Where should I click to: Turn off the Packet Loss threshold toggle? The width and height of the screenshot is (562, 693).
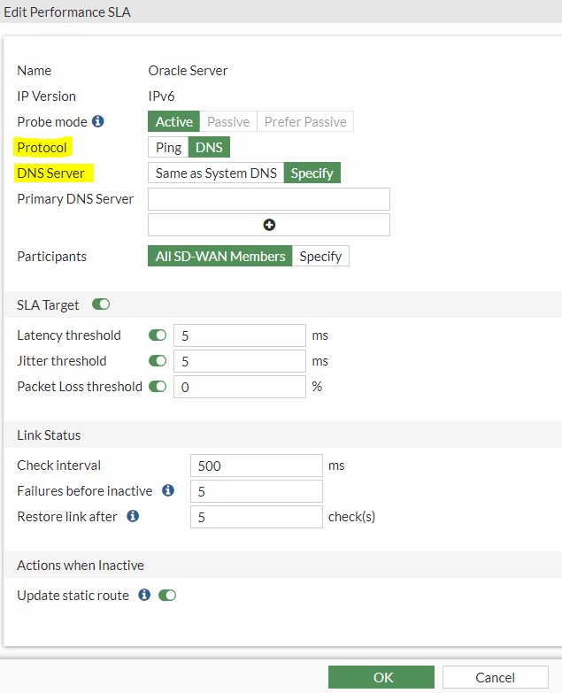pyautogui.click(x=158, y=387)
